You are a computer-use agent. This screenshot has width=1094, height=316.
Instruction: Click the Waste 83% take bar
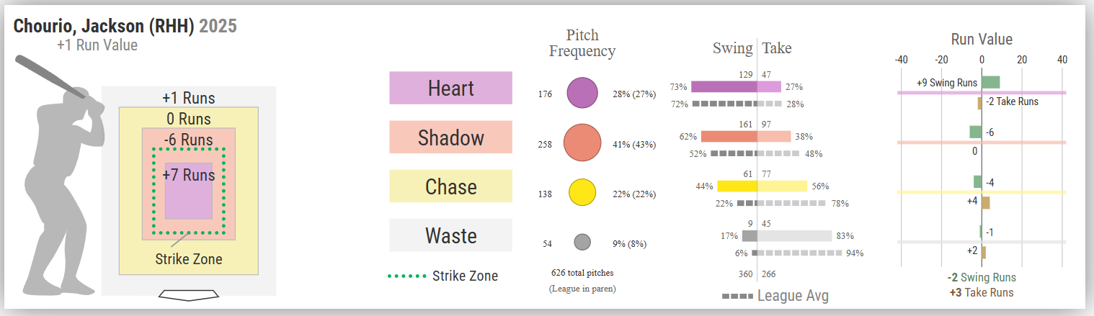coord(794,235)
